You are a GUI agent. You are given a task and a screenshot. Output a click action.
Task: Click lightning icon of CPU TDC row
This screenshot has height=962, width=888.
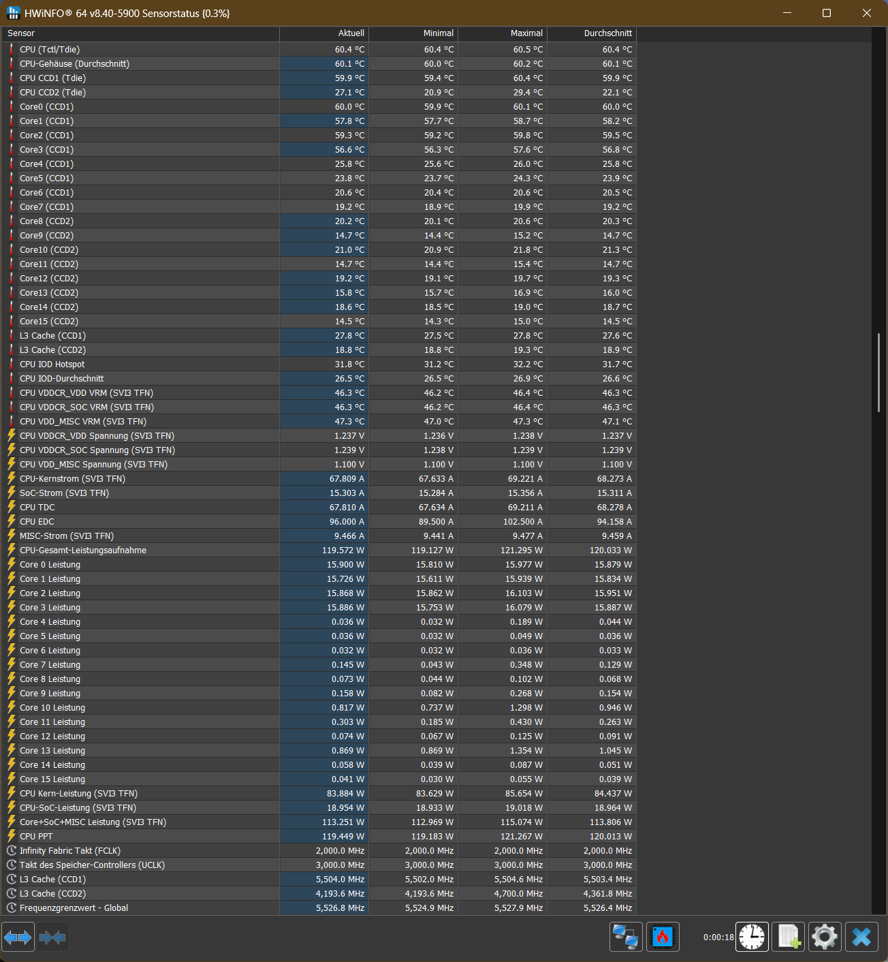pos(12,508)
